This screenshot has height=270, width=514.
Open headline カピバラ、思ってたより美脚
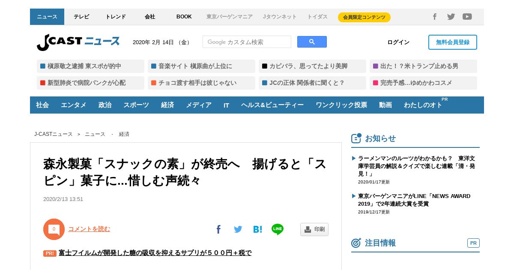[312, 66]
